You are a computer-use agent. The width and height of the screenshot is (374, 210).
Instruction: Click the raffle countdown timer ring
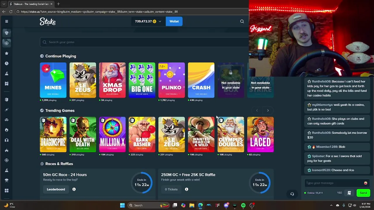260,183
